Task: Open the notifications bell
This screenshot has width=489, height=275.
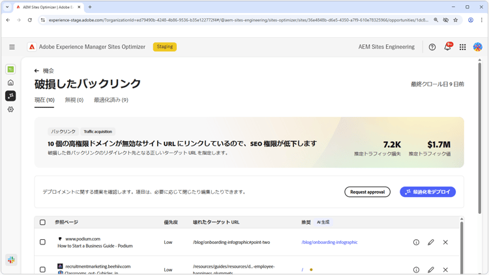Action: pos(447,47)
